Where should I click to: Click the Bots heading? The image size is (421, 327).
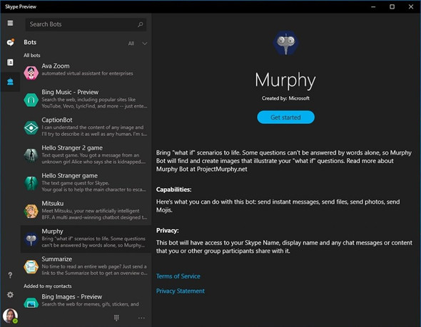[x=30, y=42]
